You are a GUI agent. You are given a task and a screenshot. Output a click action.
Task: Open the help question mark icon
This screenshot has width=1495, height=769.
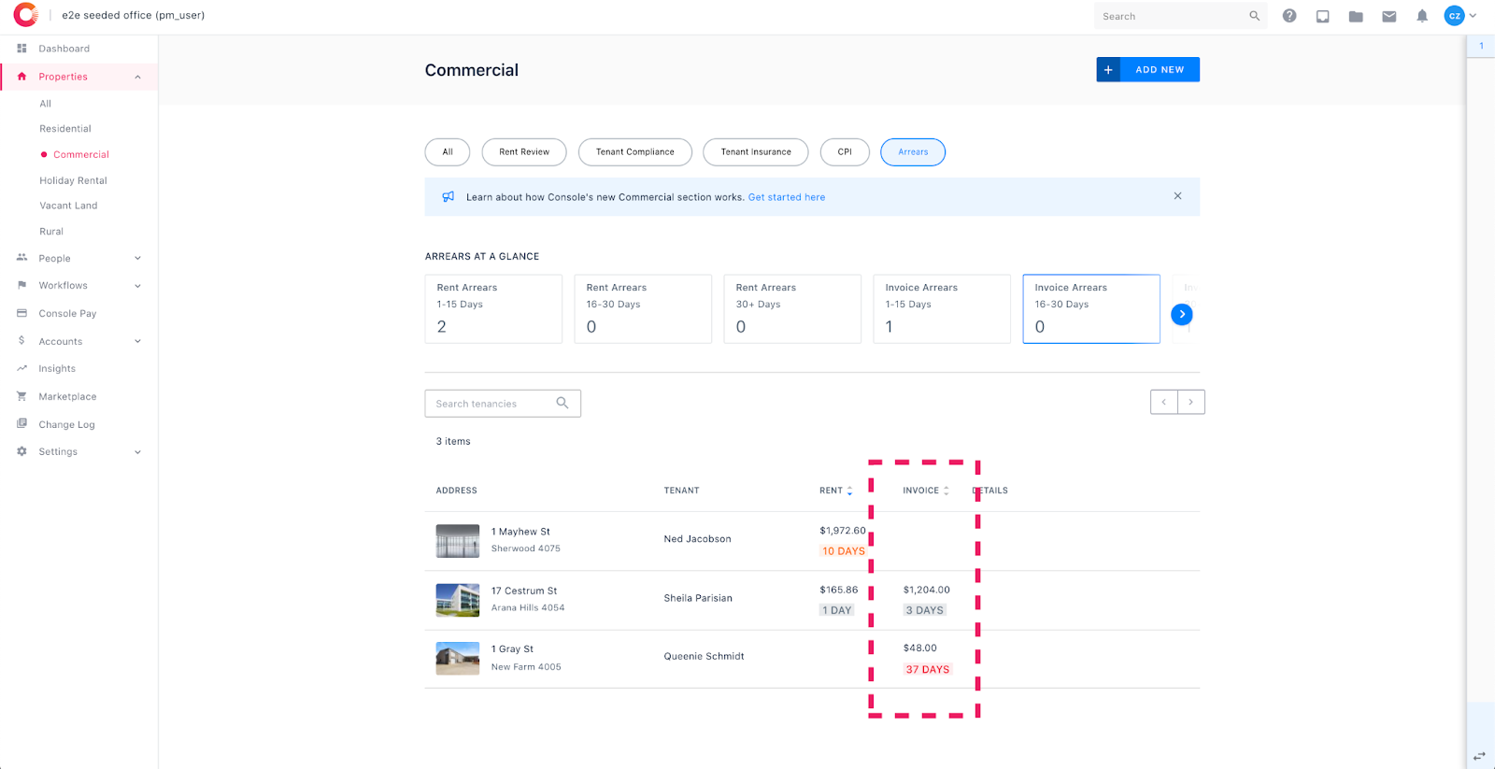[1289, 16]
